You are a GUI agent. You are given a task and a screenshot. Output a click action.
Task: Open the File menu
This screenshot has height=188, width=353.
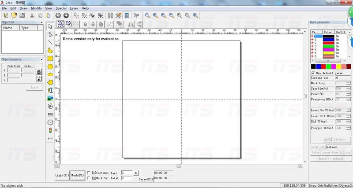[x=4, y=8]
